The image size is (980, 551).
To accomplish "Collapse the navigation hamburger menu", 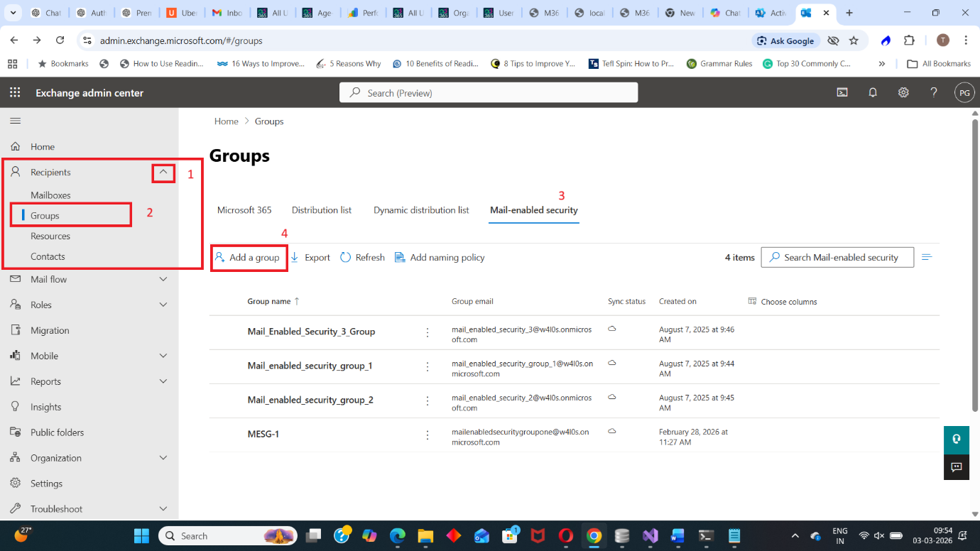I will (x=15, y=121).
